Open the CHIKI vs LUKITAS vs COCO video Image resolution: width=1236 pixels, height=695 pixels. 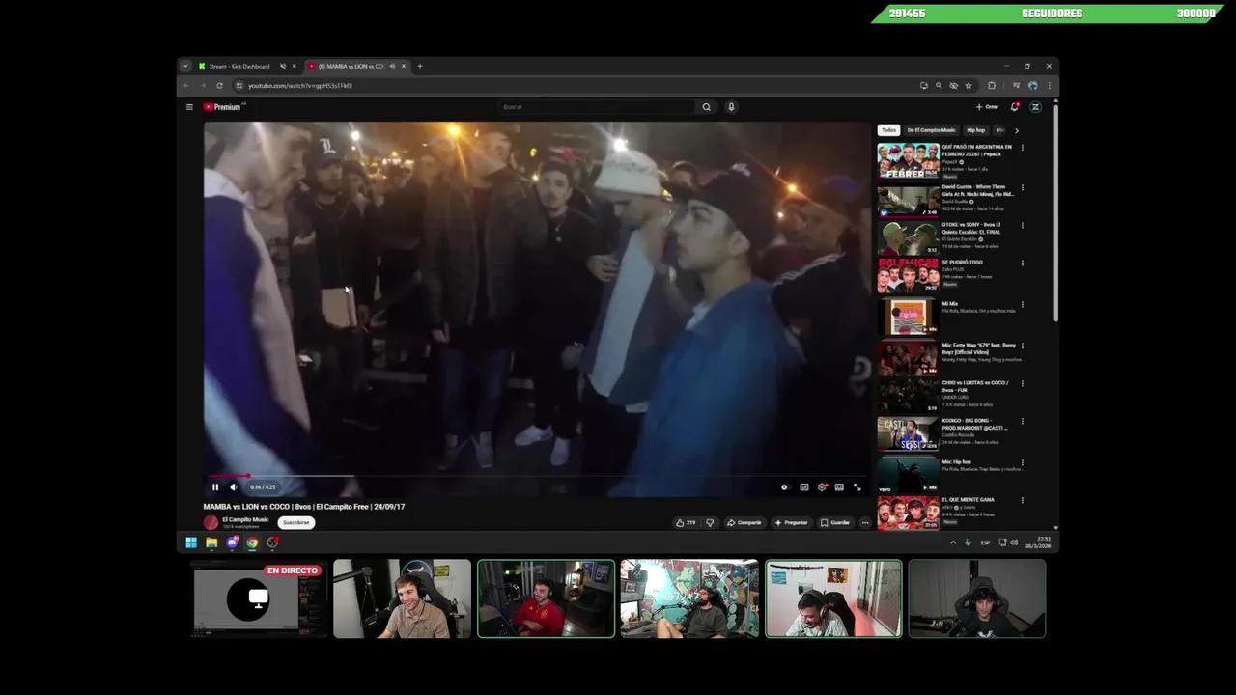click(908, 395)
